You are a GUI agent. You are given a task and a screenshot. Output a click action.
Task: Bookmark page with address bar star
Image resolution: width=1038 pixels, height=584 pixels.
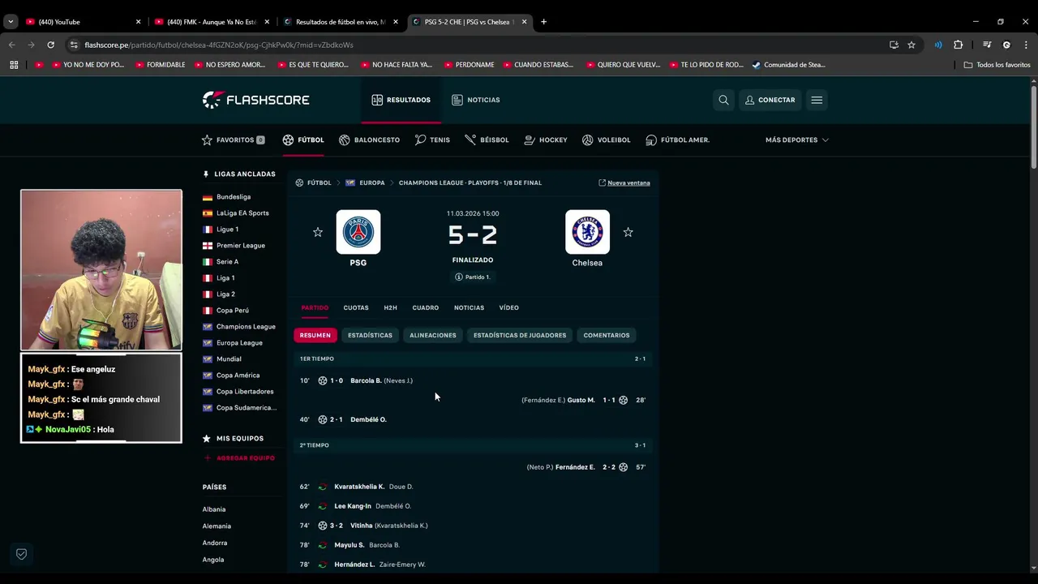coord(911,45)
